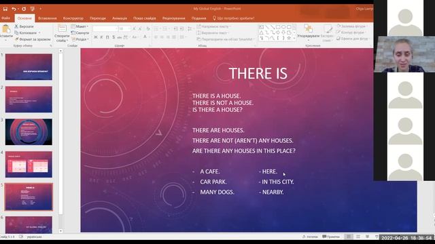Open the Рецензування ribbon tab

pyautogui.click(x=174, y=18)
